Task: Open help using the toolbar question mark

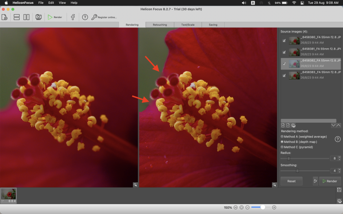Action: (x=85, y=17)
